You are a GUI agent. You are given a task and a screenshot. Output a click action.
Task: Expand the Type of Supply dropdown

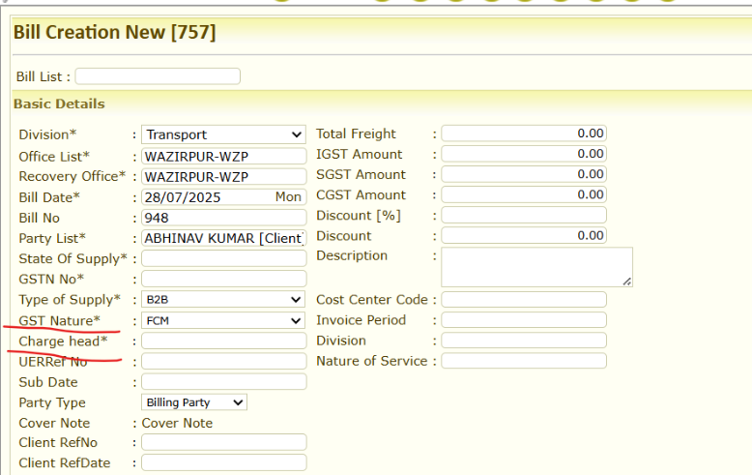click(x=223, y=300)
